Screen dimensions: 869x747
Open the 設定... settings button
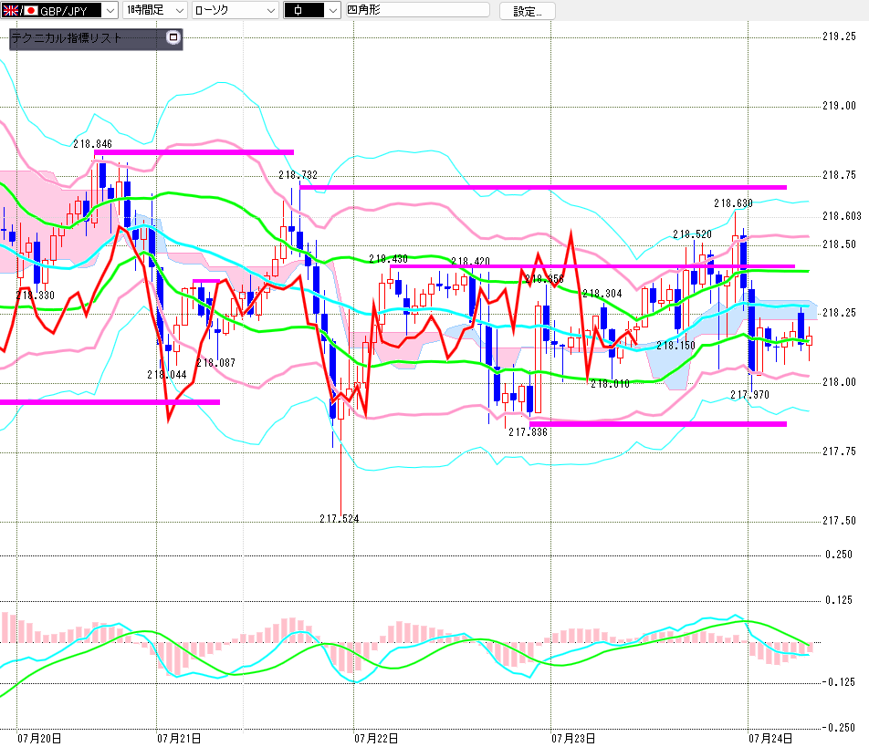click(527, 11)
